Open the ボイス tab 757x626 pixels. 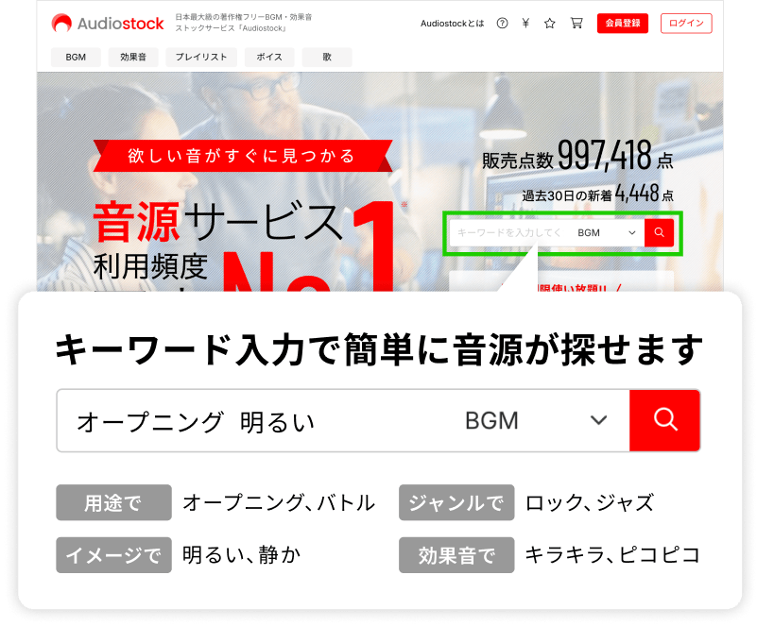coord(269,57)
